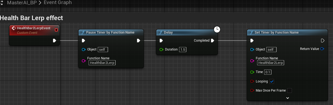The image size is (333, 105).
Task: Click Delay Completed output pin
Action: coord(213,41)
